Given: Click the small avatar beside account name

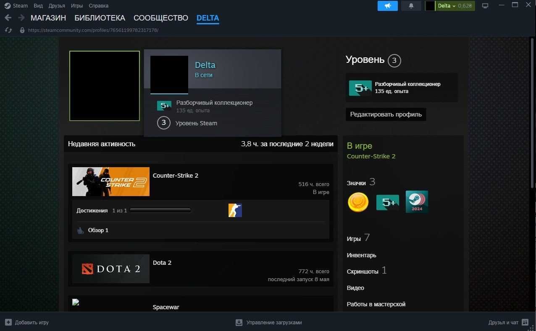Looking at the screenshot, I should (x=430, y=6).
